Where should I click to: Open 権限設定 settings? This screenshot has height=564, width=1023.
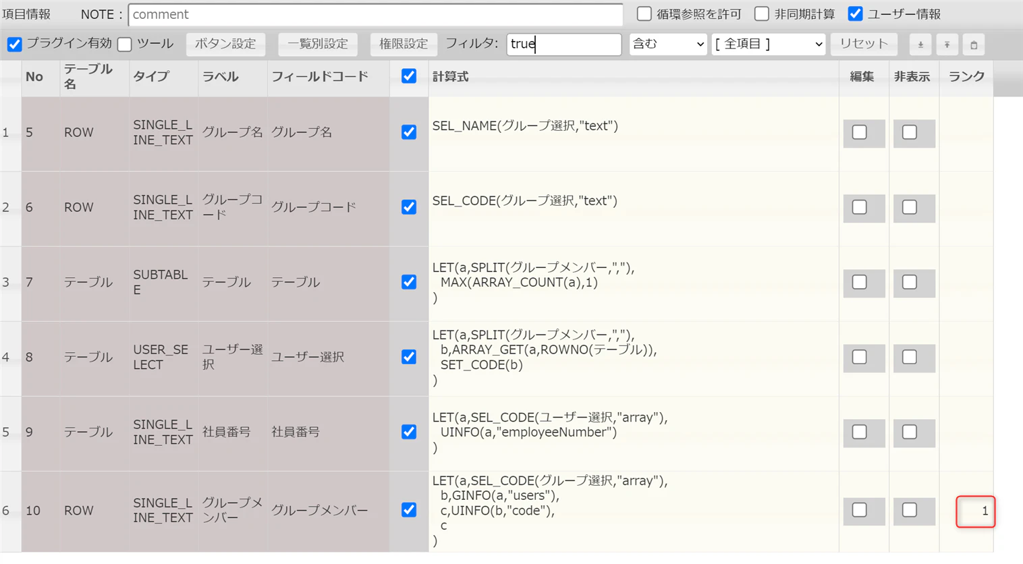point(404,44)
